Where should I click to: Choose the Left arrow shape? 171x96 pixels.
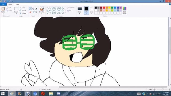[60, 10]
